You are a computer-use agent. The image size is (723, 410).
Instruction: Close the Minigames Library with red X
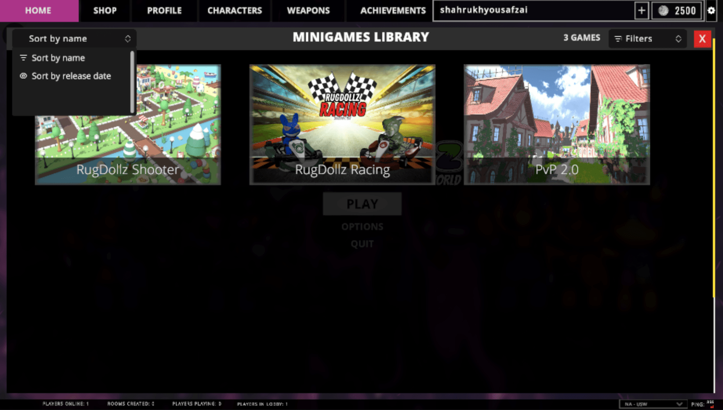point(702,39)
